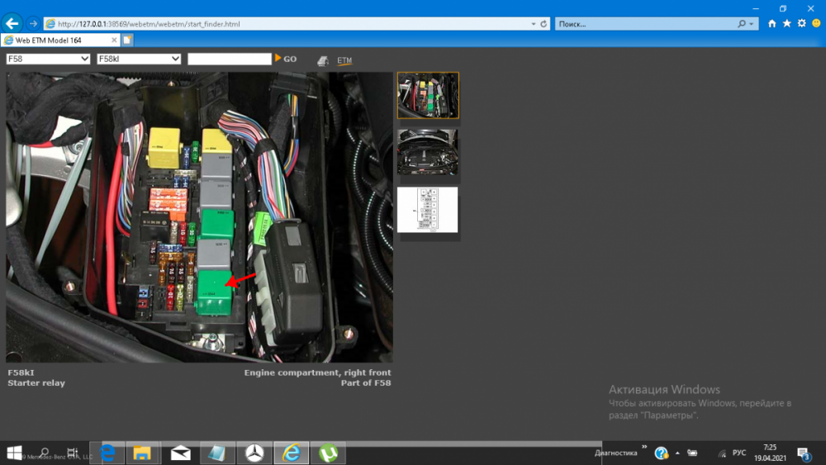Open taskbar search magnifier
826x465 pixels.
[x=45, y=453]
